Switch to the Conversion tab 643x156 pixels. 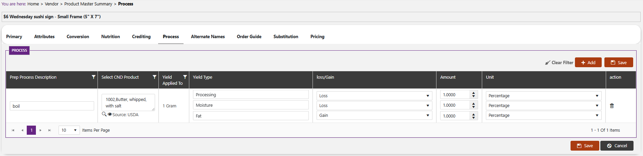78,36
